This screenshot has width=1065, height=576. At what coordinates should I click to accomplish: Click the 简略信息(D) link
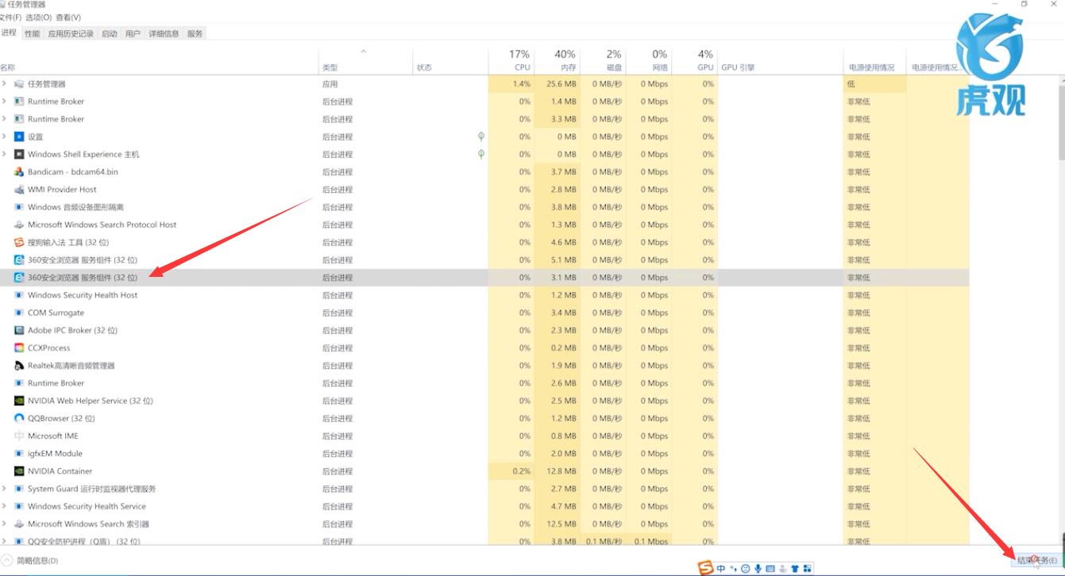point(37,560)
